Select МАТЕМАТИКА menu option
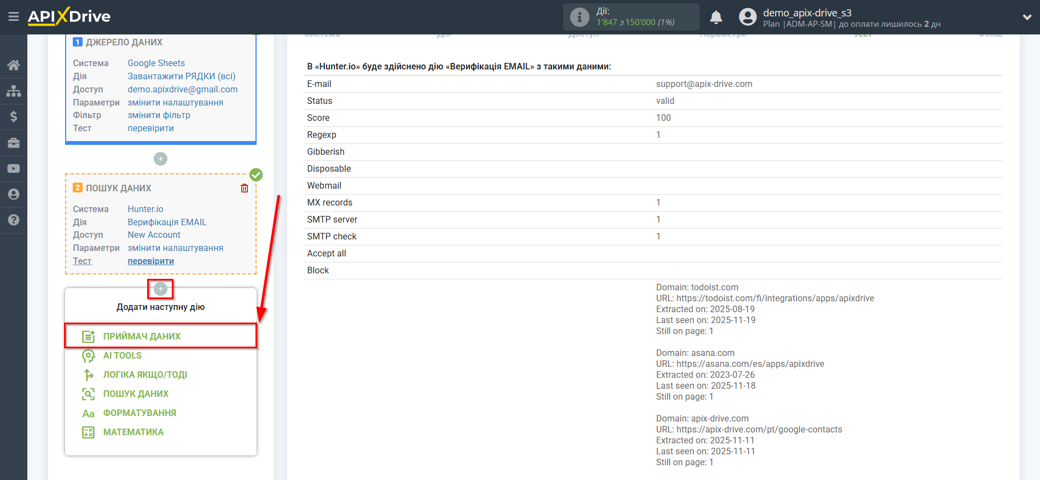The height and width of the screenshot is (480, 1040). point(133,432)
